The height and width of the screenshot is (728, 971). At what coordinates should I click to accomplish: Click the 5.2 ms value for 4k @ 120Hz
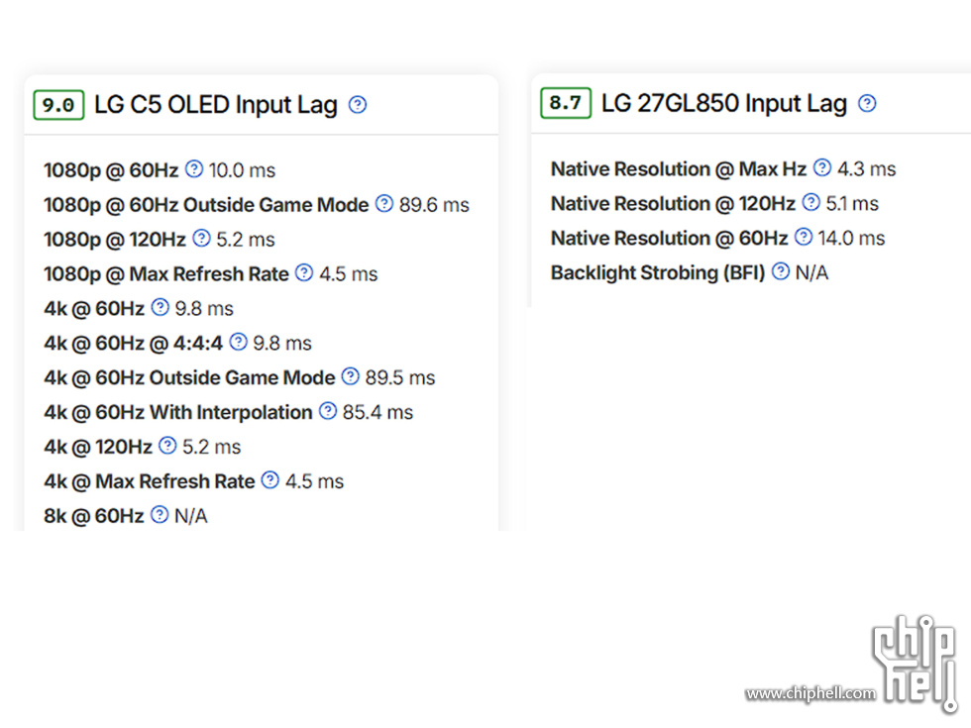(211, 447)
